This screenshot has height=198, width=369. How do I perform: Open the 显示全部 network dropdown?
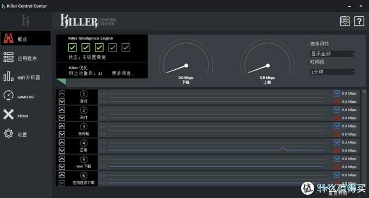[x=332, y=54]
